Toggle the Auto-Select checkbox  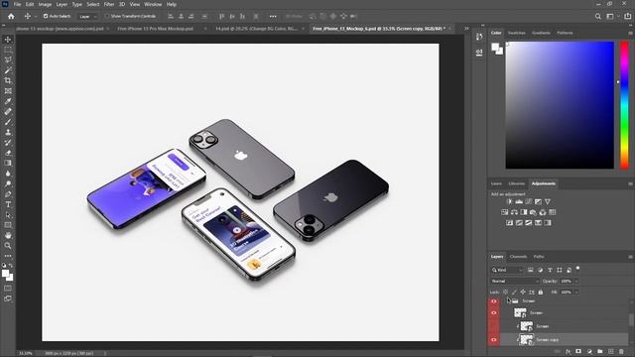(46, 16)
